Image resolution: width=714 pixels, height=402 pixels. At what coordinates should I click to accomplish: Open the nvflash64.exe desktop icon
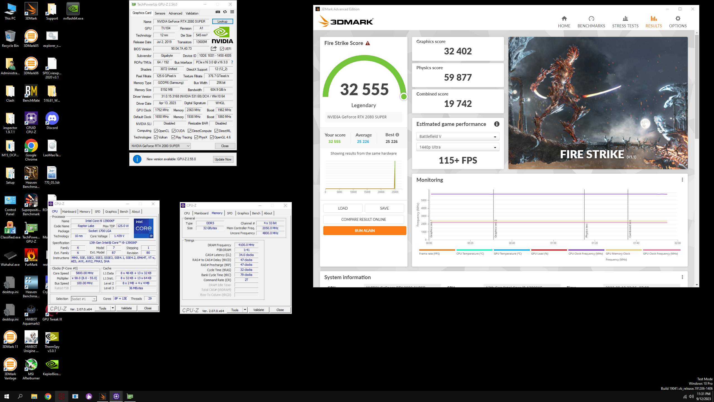[73, 11]
